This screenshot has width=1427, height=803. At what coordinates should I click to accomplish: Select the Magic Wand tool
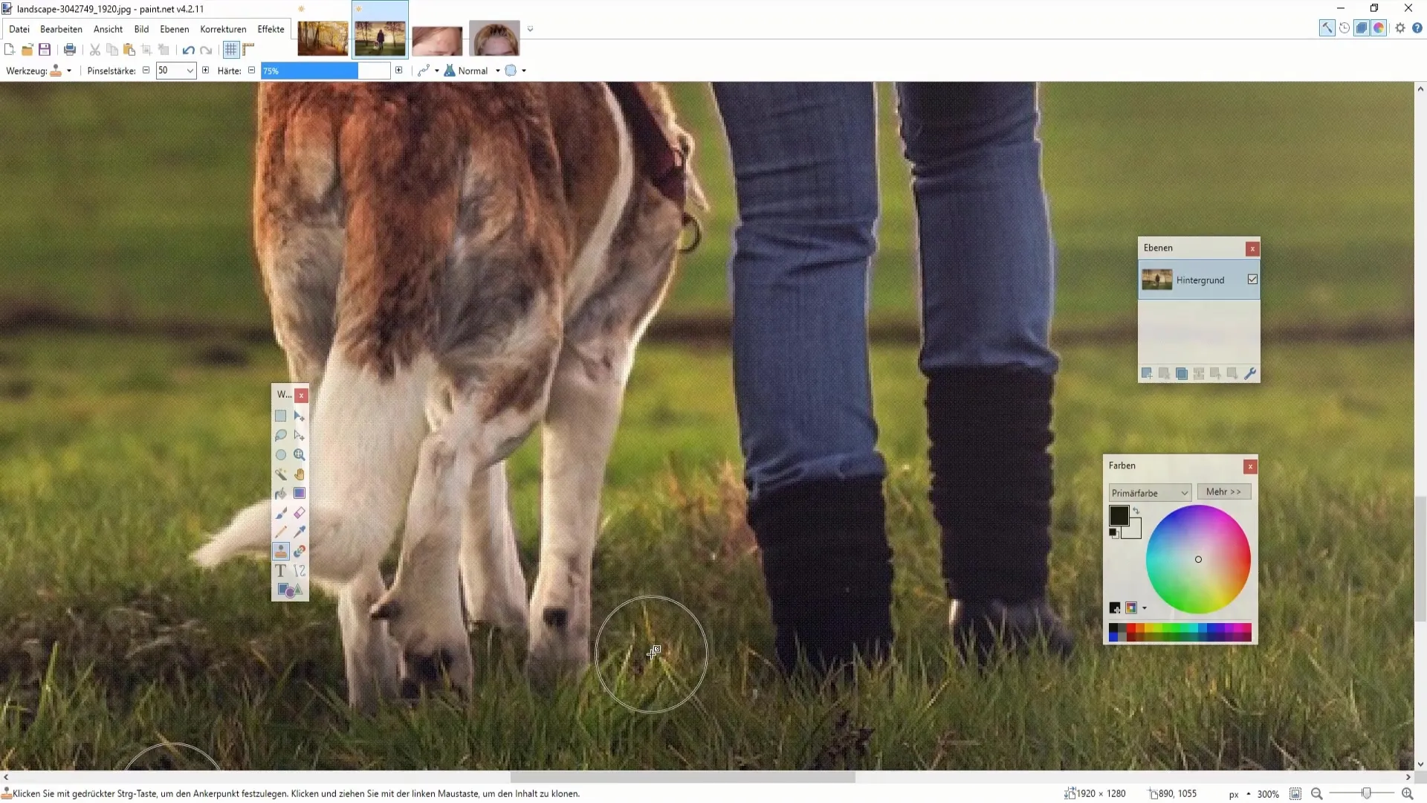(281, 474)
